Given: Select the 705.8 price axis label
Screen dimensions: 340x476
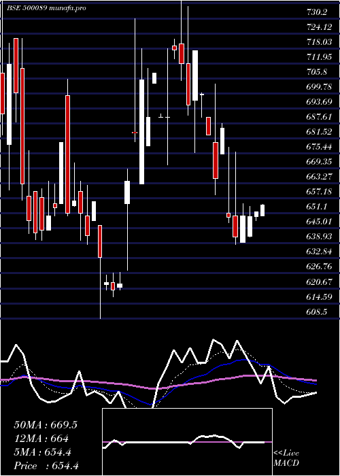Looking at the screenshot, I should click(x=317, y=72).
